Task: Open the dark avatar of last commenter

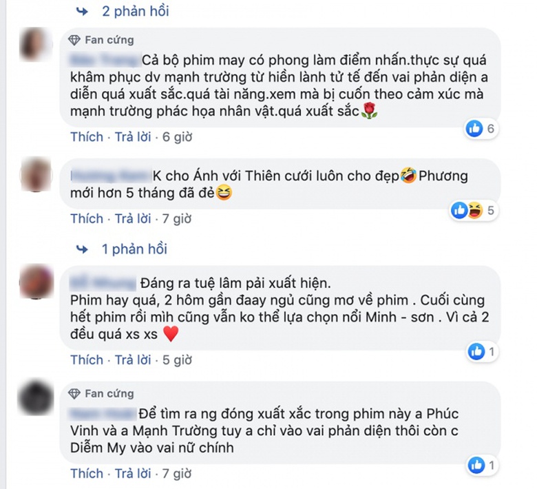Action: pos(36,397)
